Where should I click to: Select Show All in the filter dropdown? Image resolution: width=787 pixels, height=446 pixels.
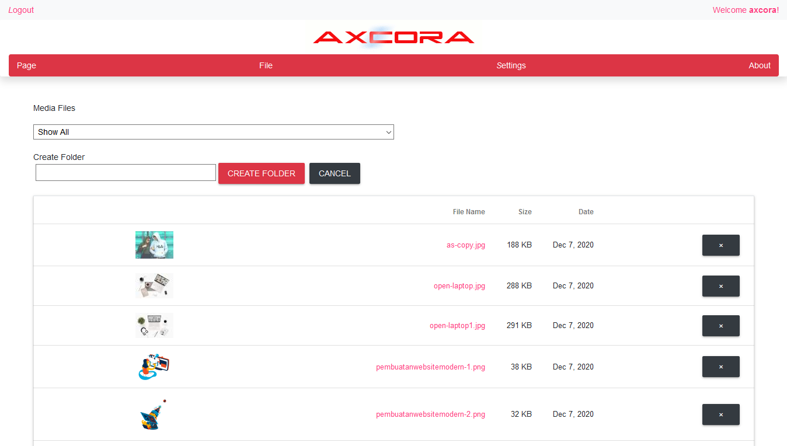coord(213,132)
